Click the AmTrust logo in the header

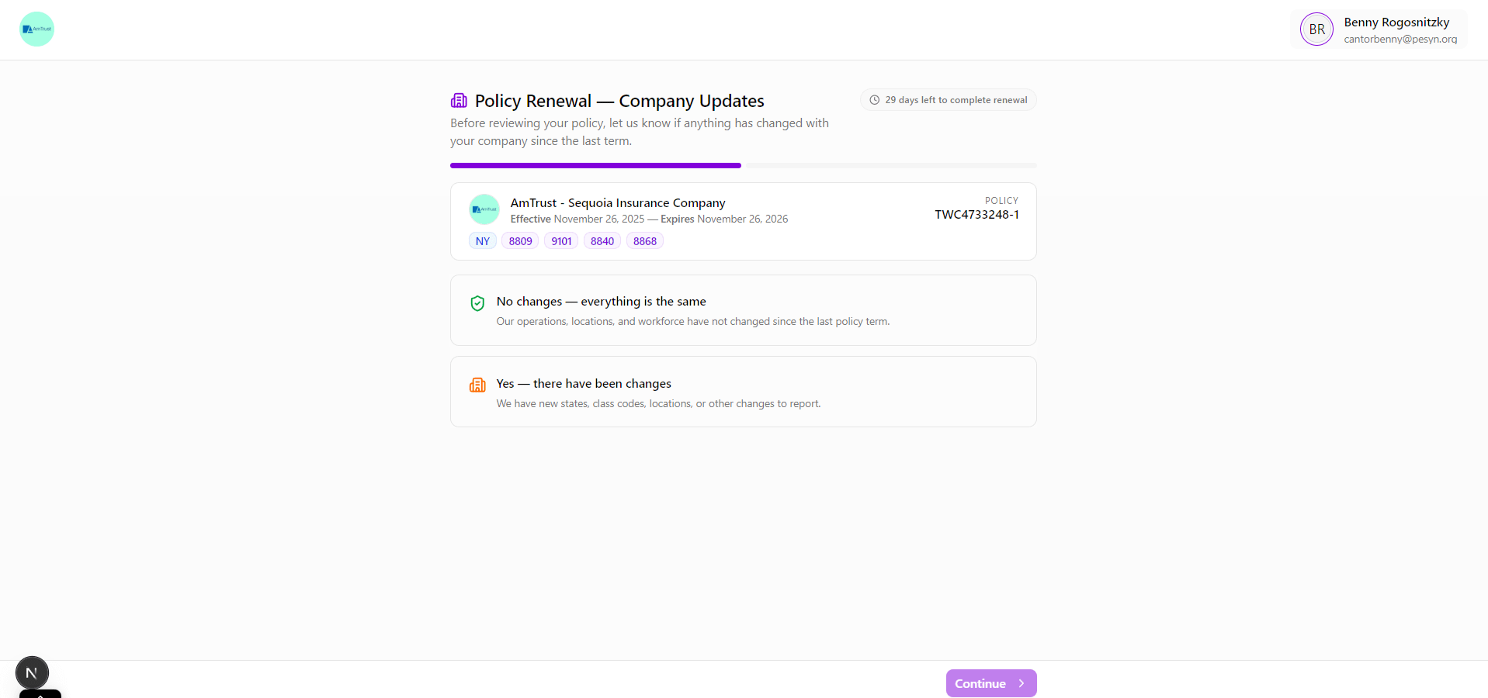coord(36,29)
